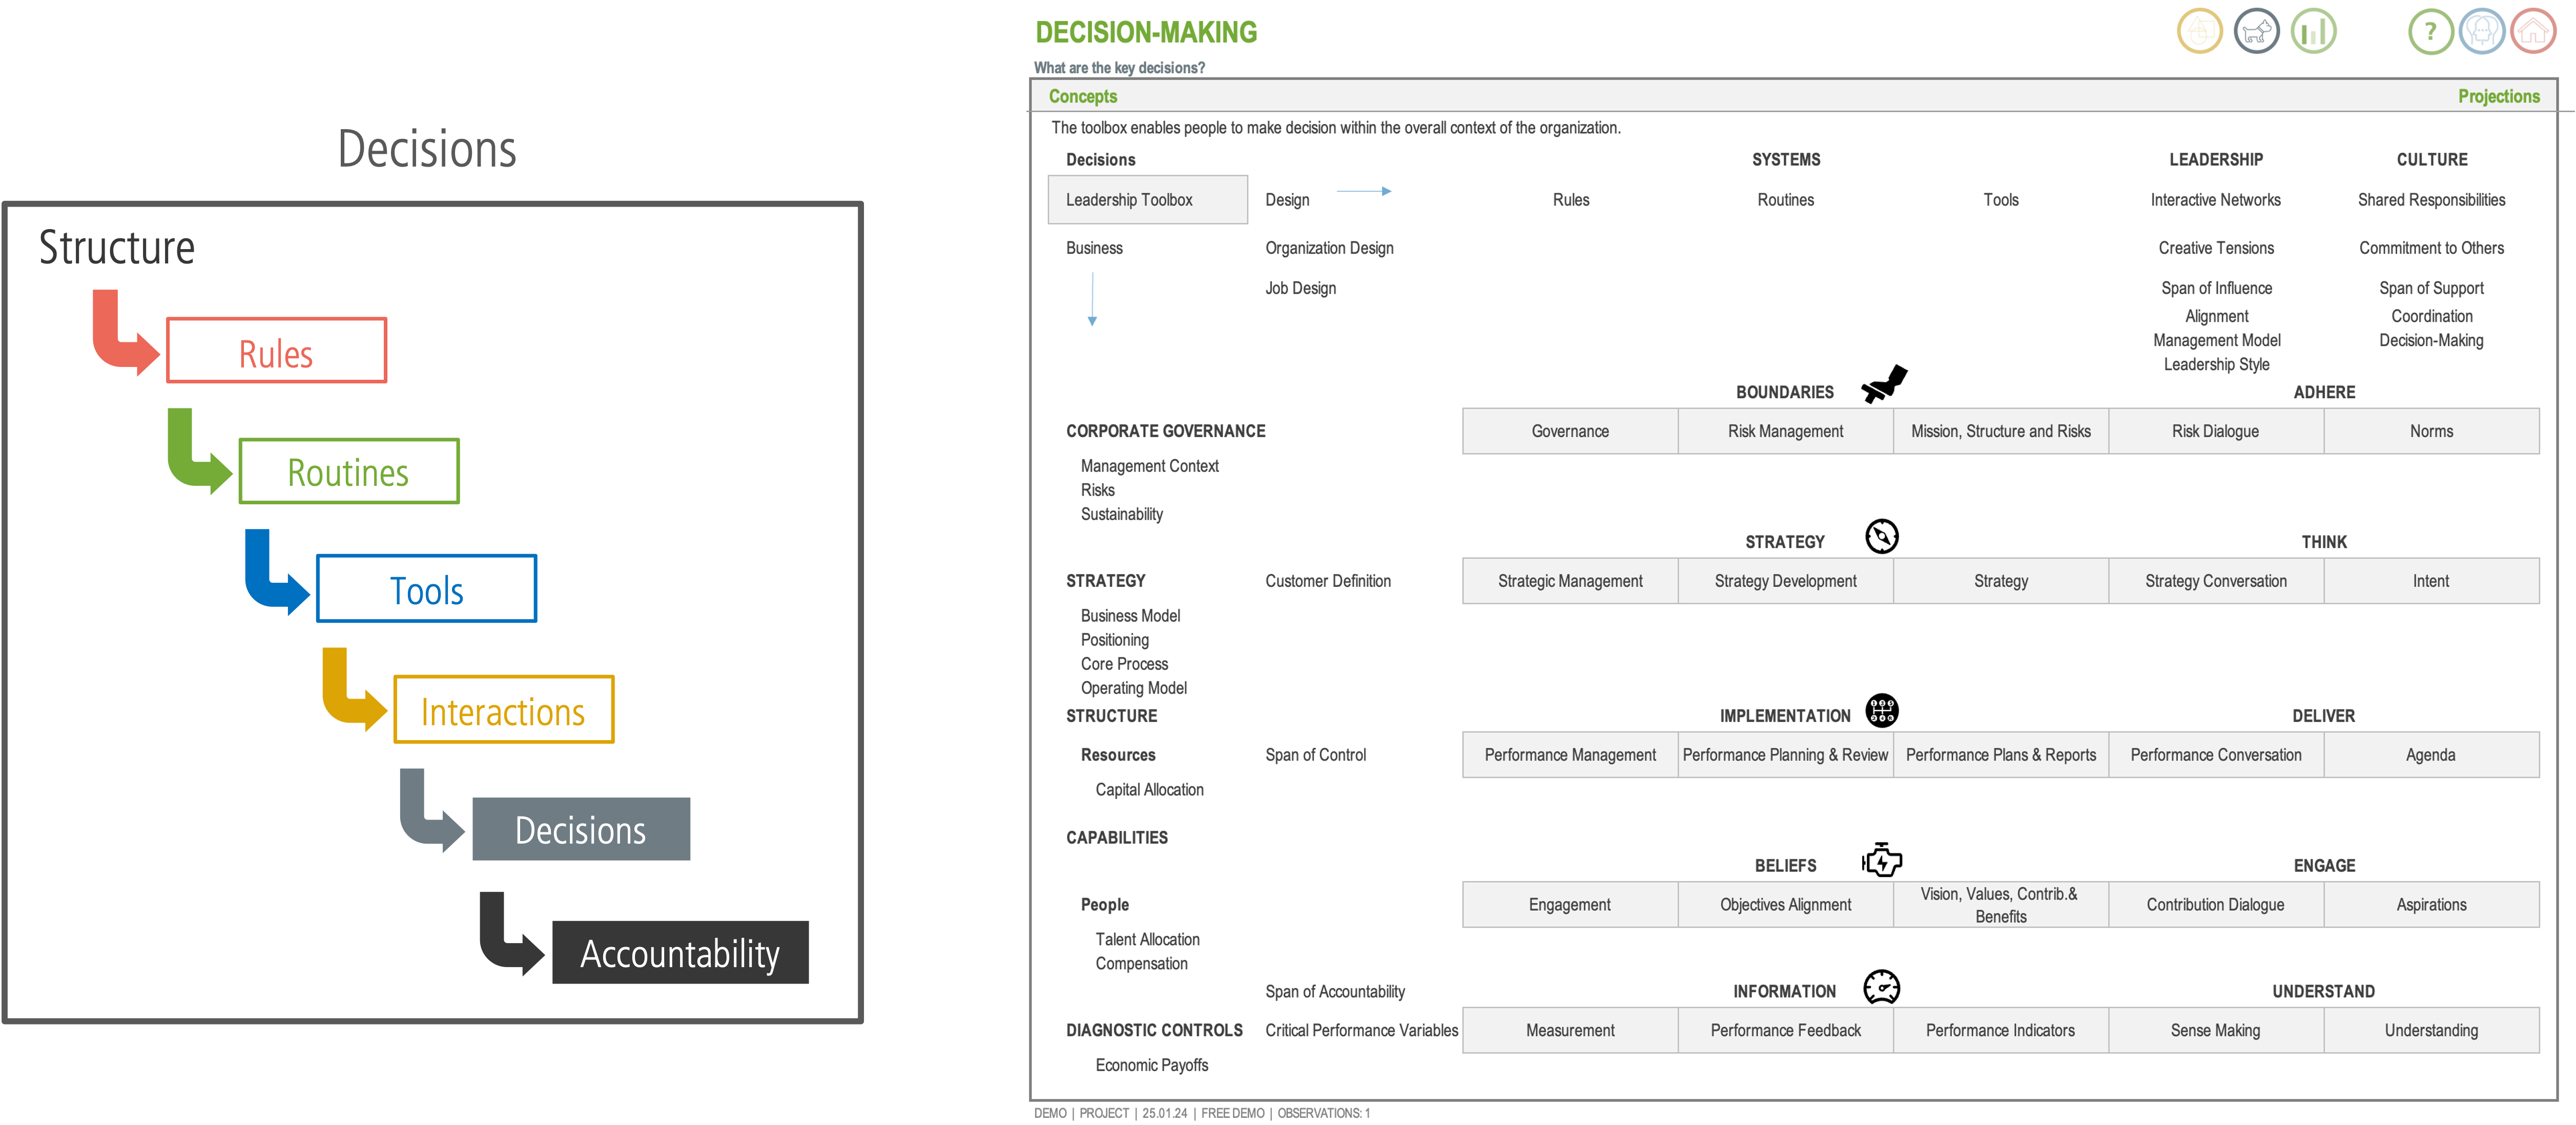Open the green bar chart icon
The width and height of the screenshot is (2576, 1125).
tap(2313, 32)
